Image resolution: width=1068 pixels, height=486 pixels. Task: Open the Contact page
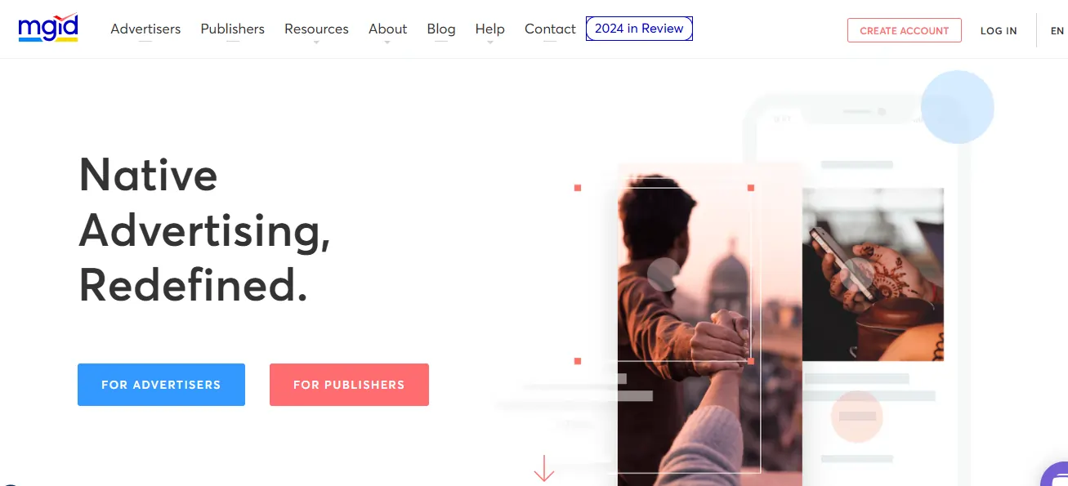550,29
